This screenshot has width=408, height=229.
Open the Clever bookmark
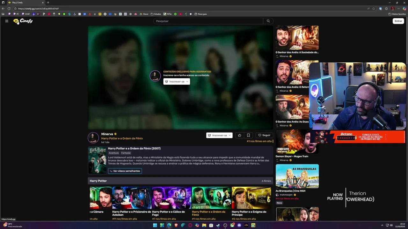144,14
